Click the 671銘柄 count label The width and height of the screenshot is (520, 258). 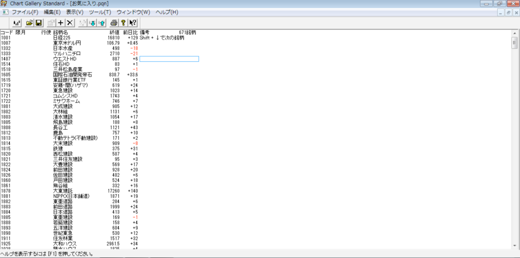point(187,32)
